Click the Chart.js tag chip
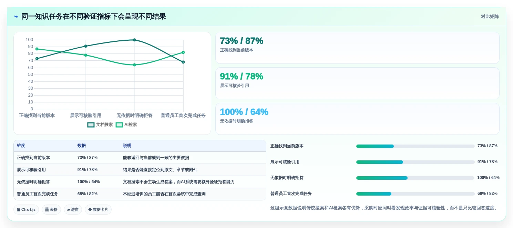Screen dimensions: 513x228 (x=26, y=209)
